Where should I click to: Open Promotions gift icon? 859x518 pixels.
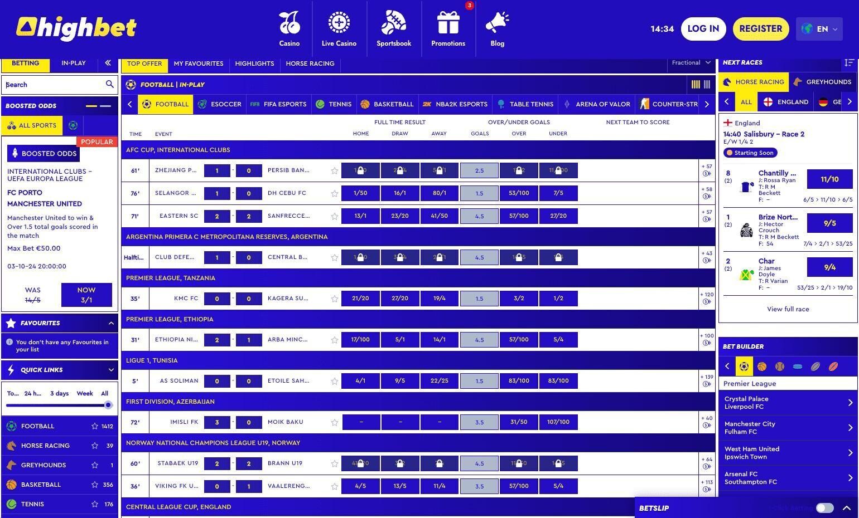click(448, 23)
